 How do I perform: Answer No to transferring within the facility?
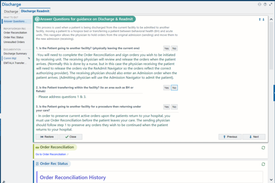pyautogui.click(x=174, y=88)
